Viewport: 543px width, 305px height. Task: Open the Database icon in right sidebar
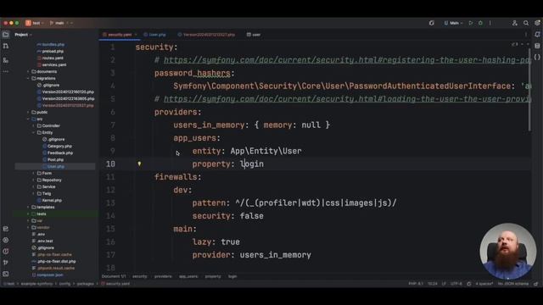click(x=537, y=46)
